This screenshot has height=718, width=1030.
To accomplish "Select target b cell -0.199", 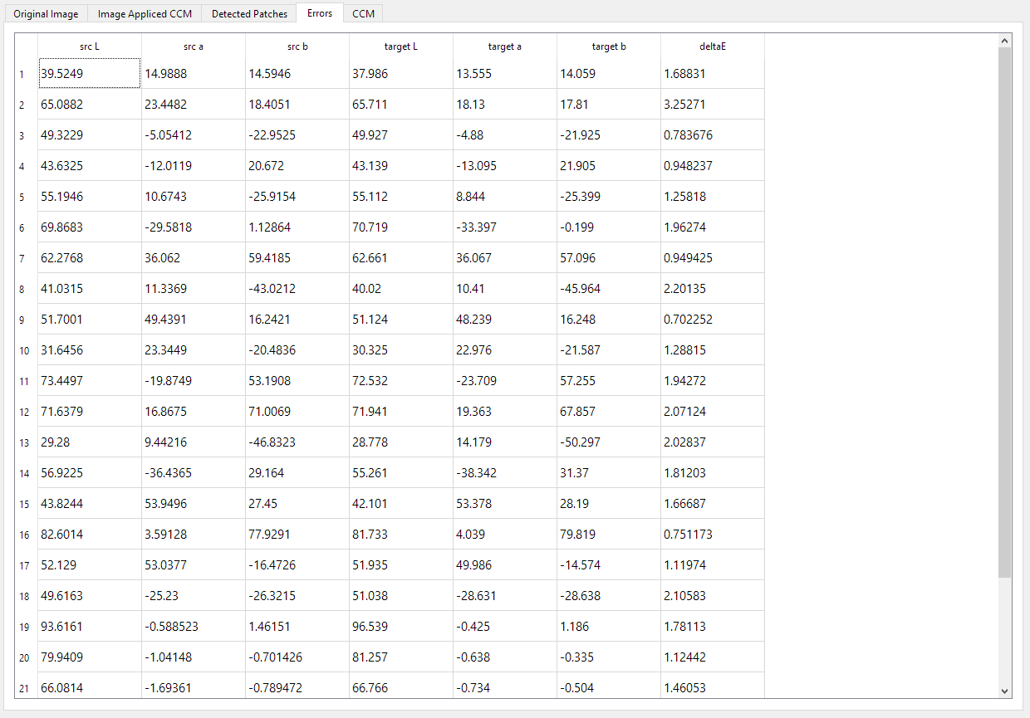I will (x=609, y=227).
